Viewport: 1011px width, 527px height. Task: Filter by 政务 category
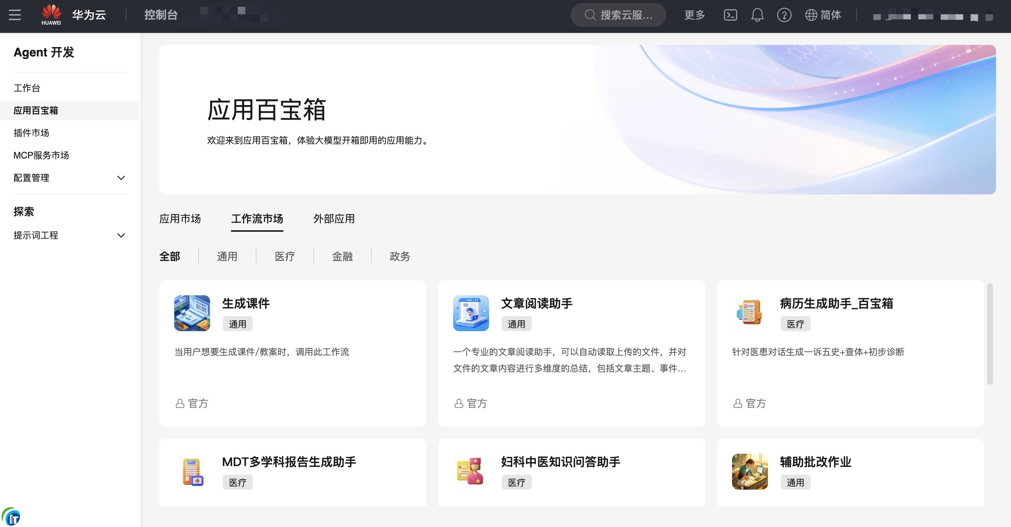coord(400,256)
